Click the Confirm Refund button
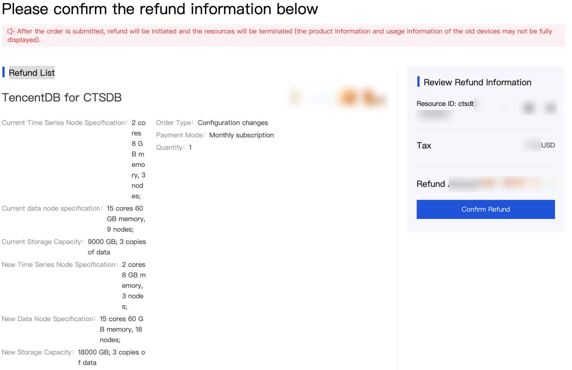Viewport: 572px width, 370px height. point(485,209)
